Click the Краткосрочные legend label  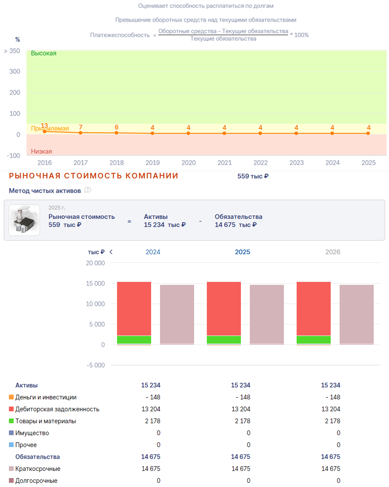pos(38,469)
